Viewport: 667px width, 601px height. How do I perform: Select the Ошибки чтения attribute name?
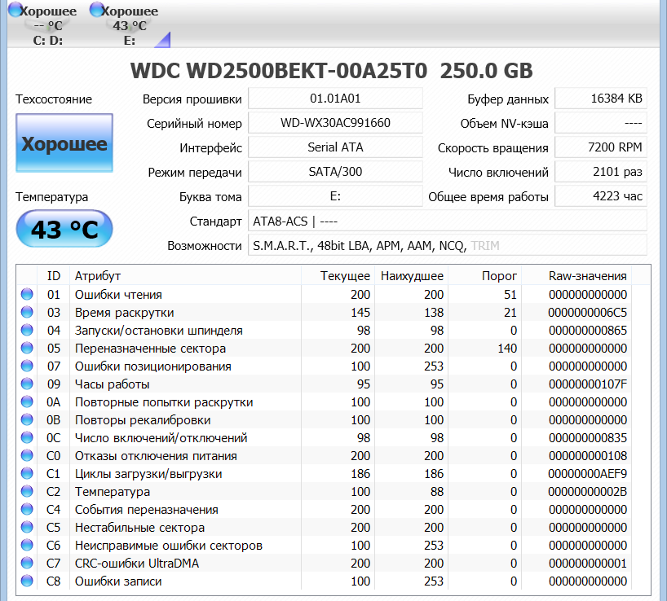click(x=118, y=294)
